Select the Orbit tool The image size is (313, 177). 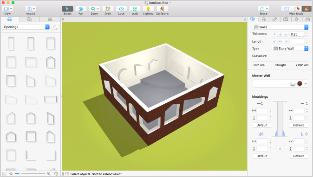pyautogui.click(x=108, y=9)
